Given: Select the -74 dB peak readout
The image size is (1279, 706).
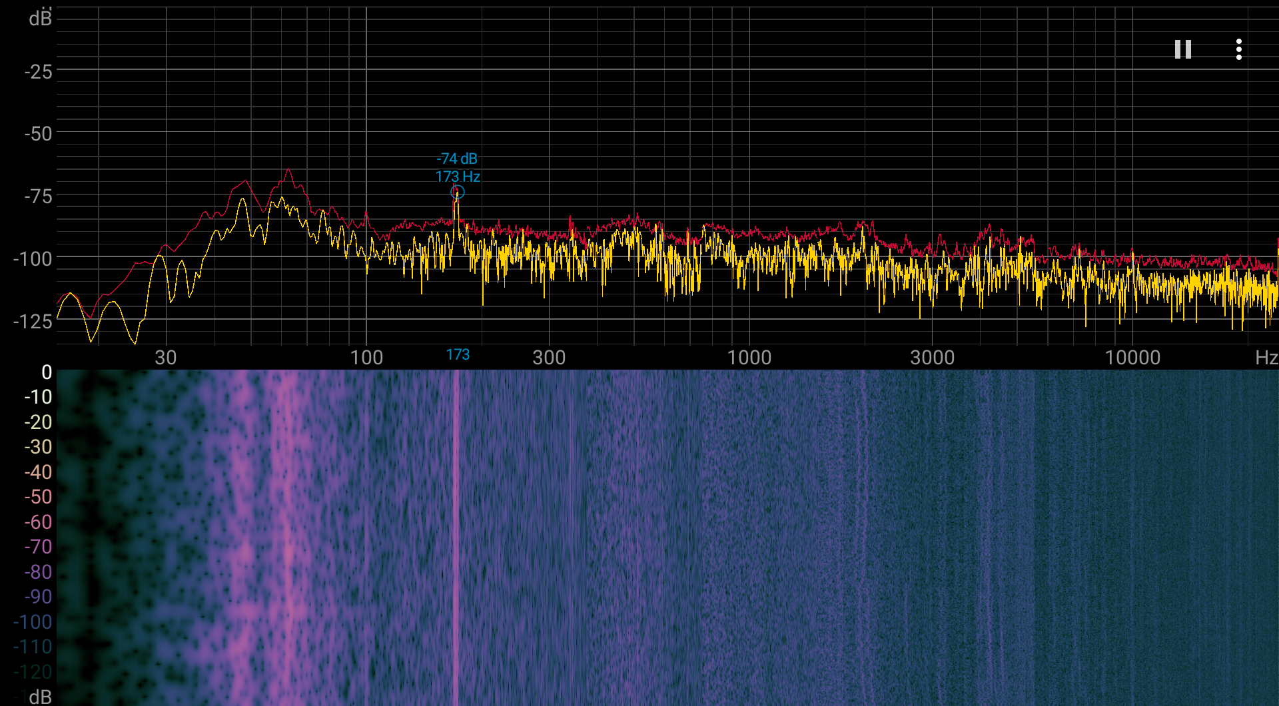Looking at the screenshot, I should 457,159.
